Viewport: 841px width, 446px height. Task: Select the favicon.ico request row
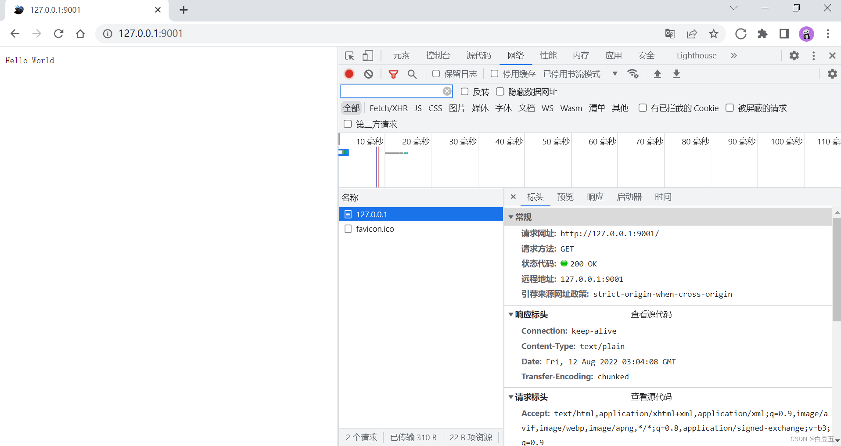[x=421, y=229]
